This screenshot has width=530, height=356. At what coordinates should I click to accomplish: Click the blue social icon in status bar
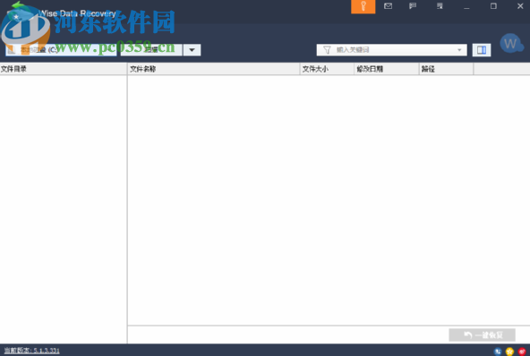tap(497, 352)
